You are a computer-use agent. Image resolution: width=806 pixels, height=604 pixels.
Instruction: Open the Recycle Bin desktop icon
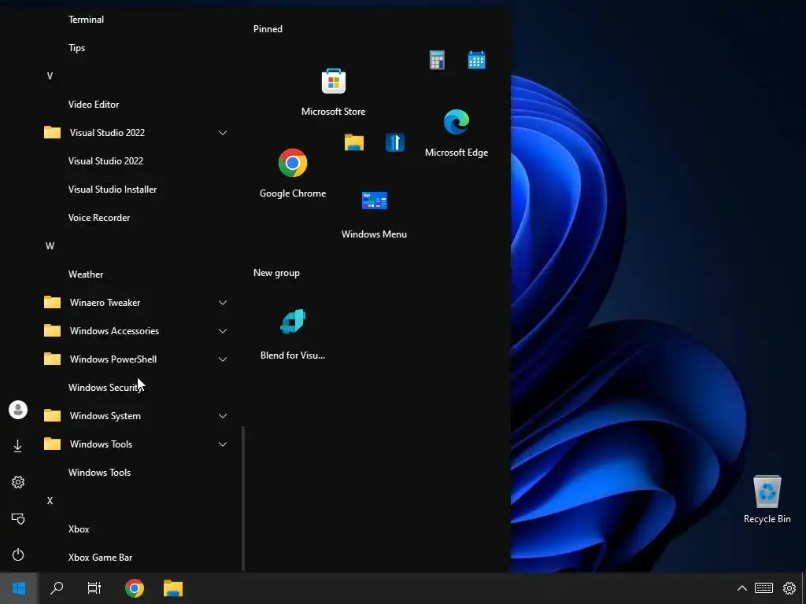click(767, 499)
